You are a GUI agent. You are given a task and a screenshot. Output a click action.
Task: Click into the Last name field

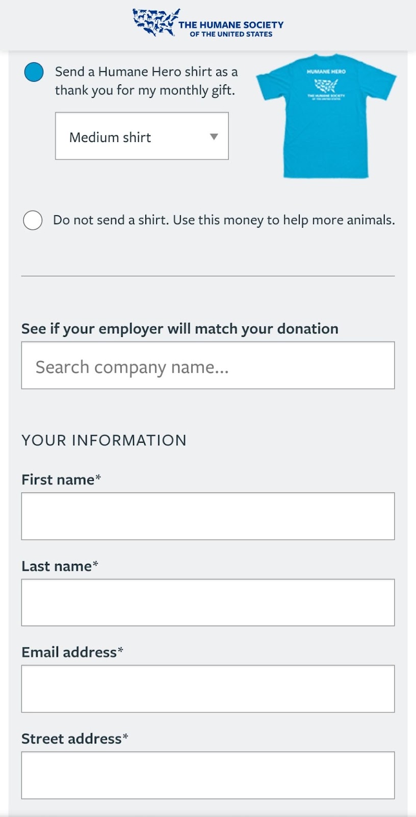point(208,603)
